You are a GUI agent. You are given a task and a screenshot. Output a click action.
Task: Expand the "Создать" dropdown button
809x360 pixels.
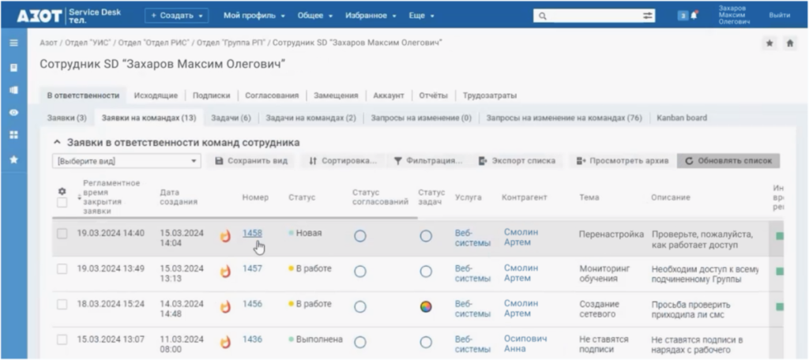point(176,15)
